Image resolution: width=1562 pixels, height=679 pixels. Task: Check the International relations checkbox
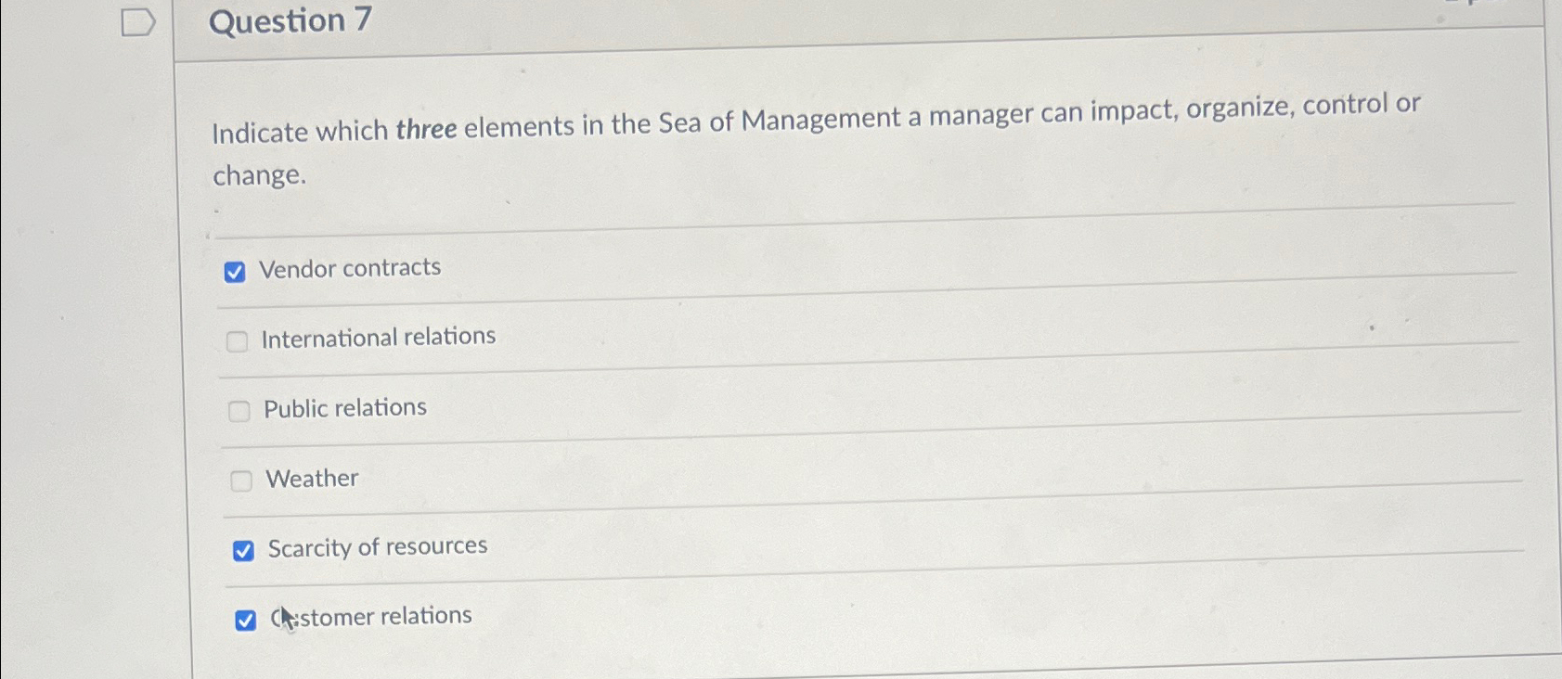point(239,341)
